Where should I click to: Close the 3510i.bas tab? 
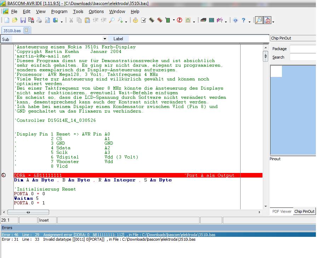click(26, 30)
